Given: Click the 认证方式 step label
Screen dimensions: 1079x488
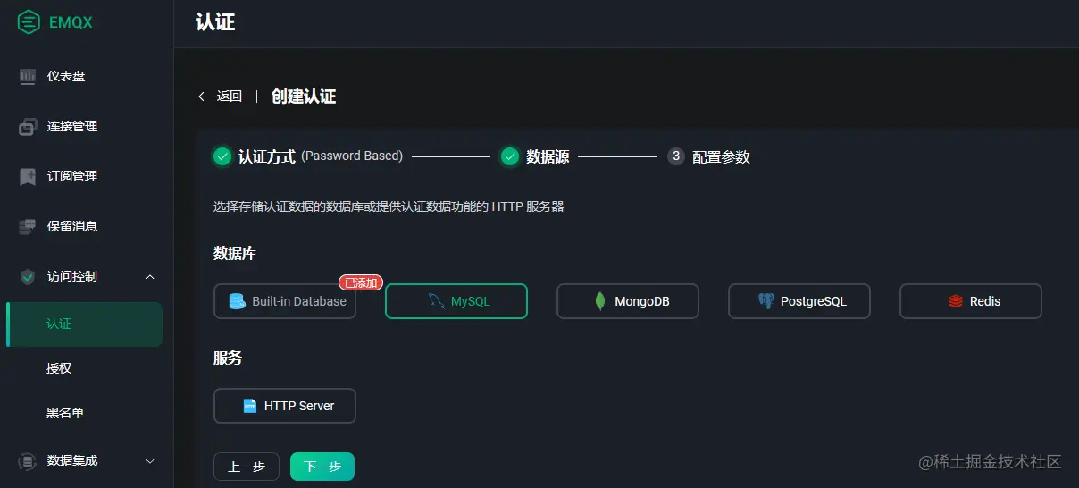Looking at the screenshot, I should [x=266, y=156].
